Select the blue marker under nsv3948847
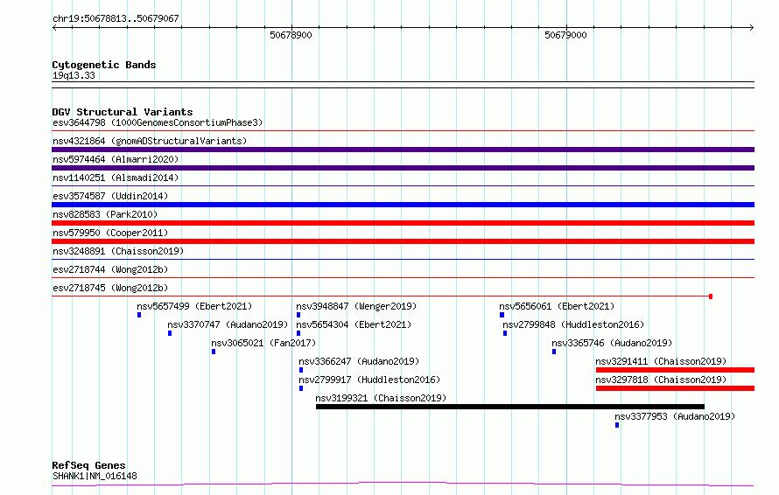779x495 pixels. 298,315
